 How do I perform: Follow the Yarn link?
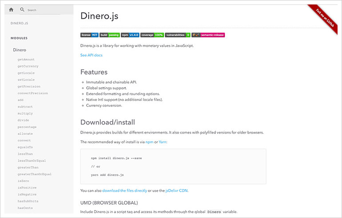point(163,142)
